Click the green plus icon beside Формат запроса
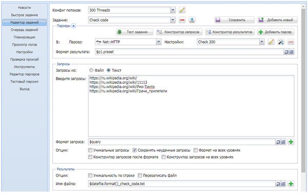Image resolution: width=308 pixels, height=193 pixels. (291, 142)
